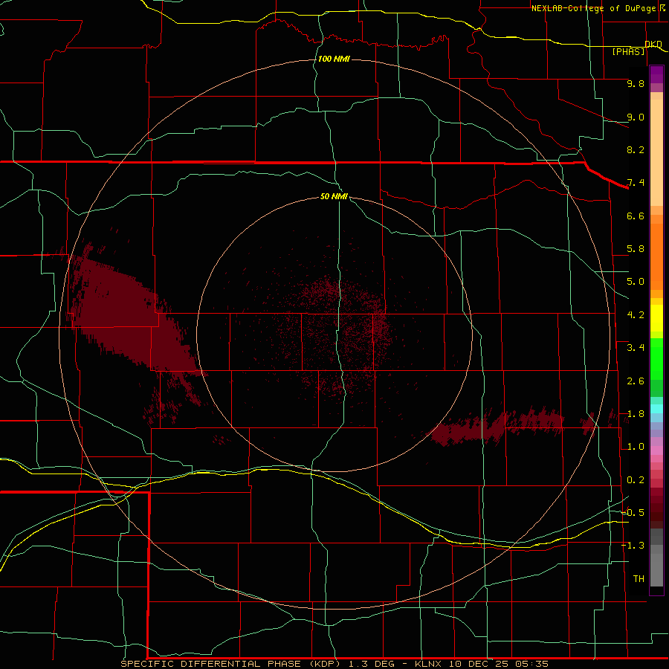Click the 3.4 scale value
The image size is (669, 669).
click(636, 348)
